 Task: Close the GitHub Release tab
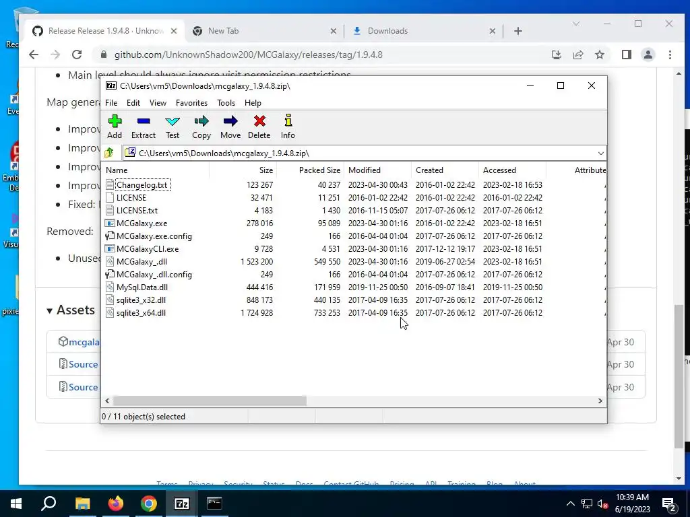click(174, 31)
